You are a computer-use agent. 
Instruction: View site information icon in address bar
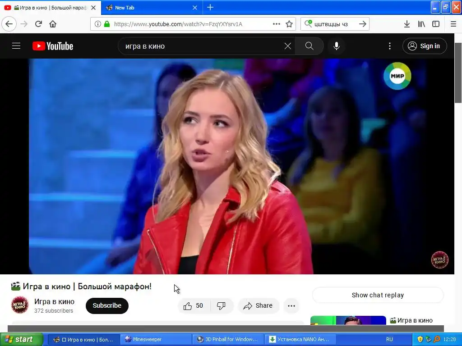98,24
